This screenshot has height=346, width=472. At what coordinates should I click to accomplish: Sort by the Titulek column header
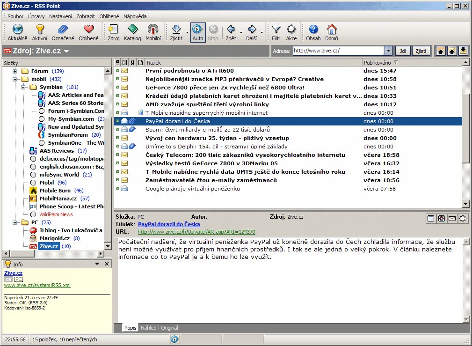(254, 63)
